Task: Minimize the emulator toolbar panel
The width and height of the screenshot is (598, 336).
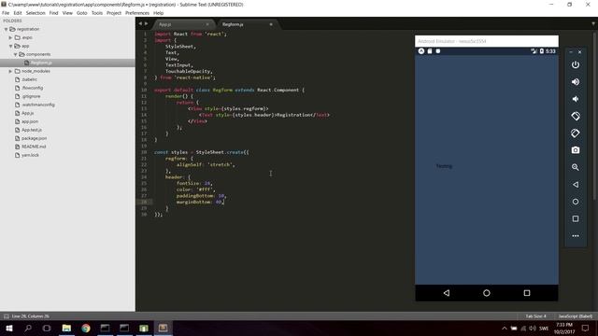Action: coord(571,52)
